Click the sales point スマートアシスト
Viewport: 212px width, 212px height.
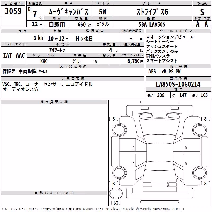tap(162, 61)
